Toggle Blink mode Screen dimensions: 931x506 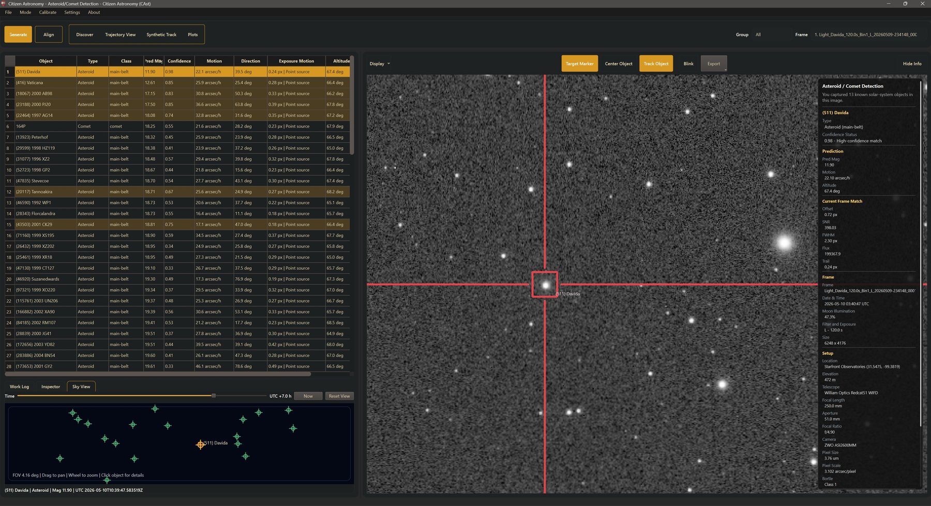click(x=688, y=64)
